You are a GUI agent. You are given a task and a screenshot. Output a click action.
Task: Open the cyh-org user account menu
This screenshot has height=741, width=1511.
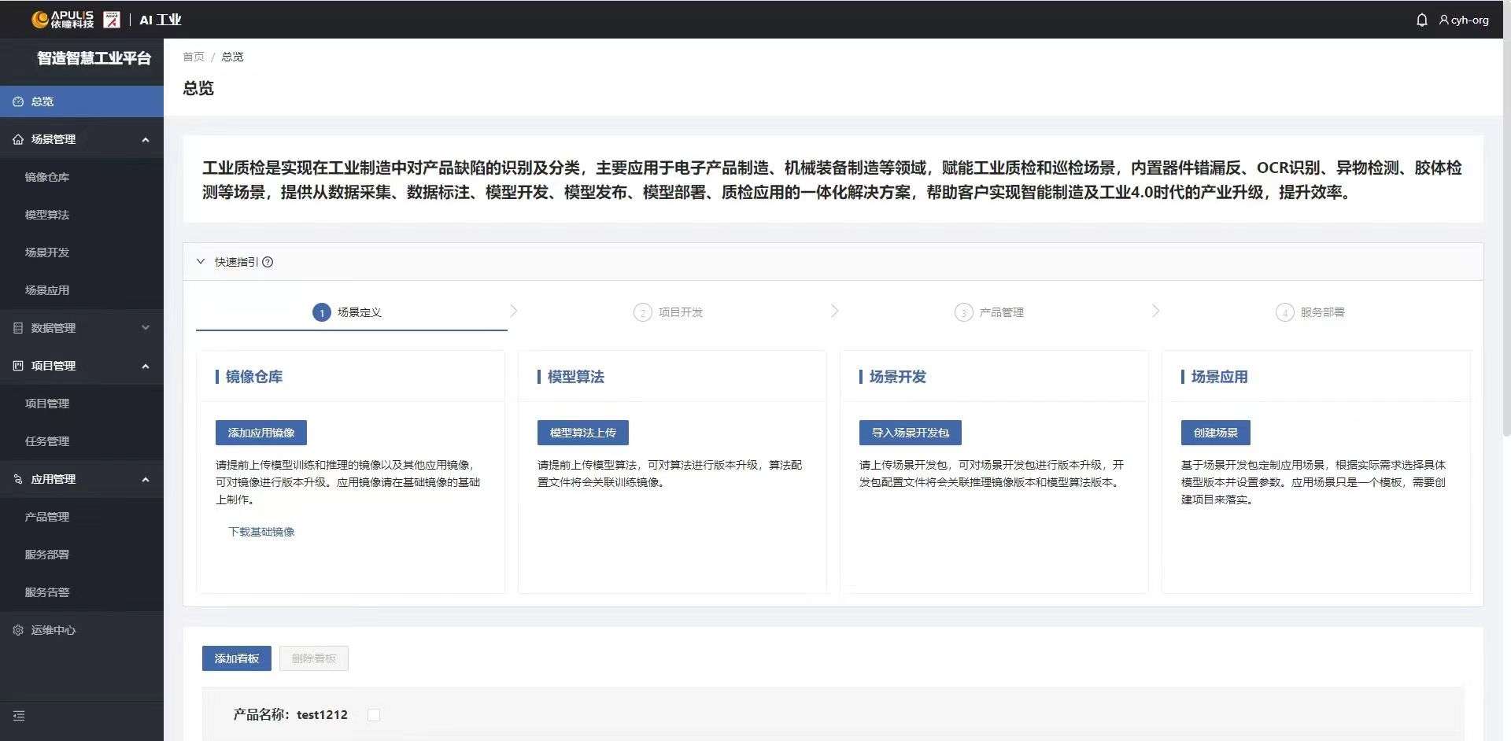(x=1464, y=20)
